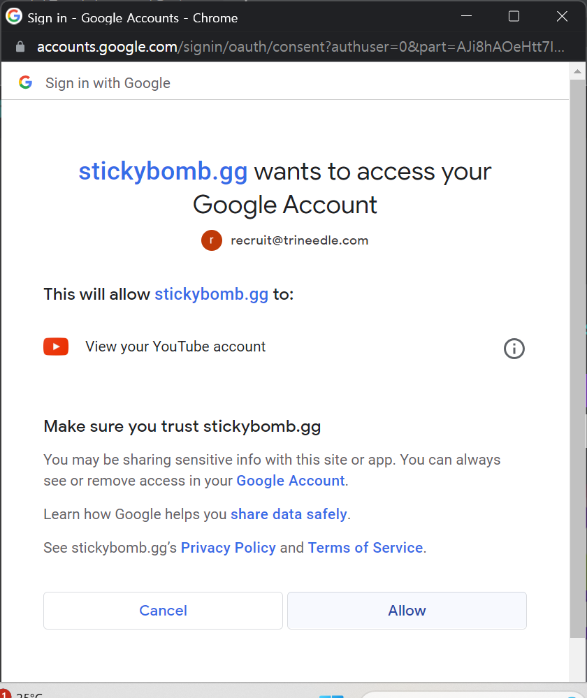Click the red YouTube logo icon
Image resolution: width=587 pixels, height=698 pixels.
56,347
